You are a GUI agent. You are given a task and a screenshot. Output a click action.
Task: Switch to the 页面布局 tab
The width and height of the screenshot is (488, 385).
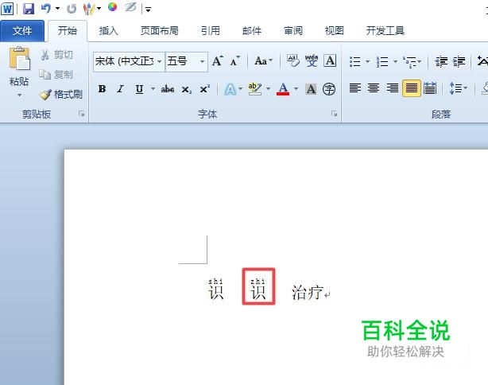point(159,31)
